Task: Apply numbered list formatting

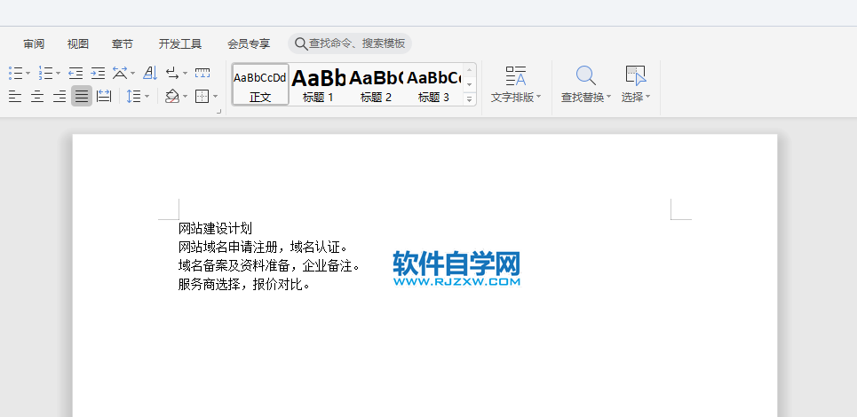Action: (x=45, y=73)
